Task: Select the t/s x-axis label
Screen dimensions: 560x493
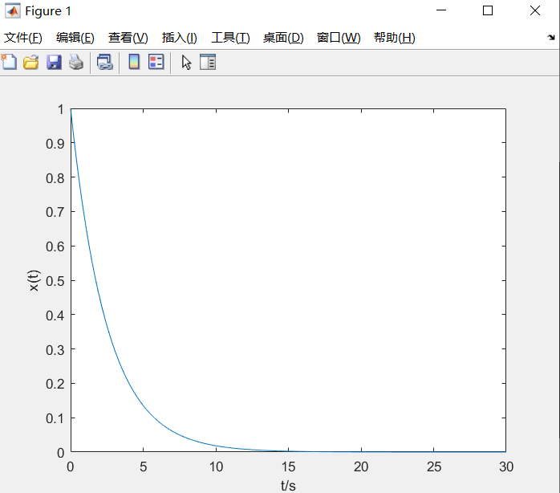Action: click(288, 486)
